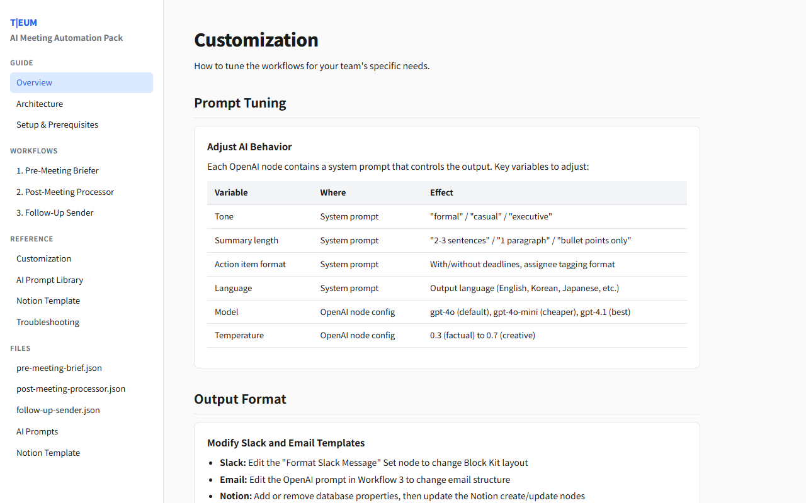Image resolution: width=806 pixels, height=503 pixels.
Task: Collapse the WORKFLOWS section header
Action: coord(35,151)
